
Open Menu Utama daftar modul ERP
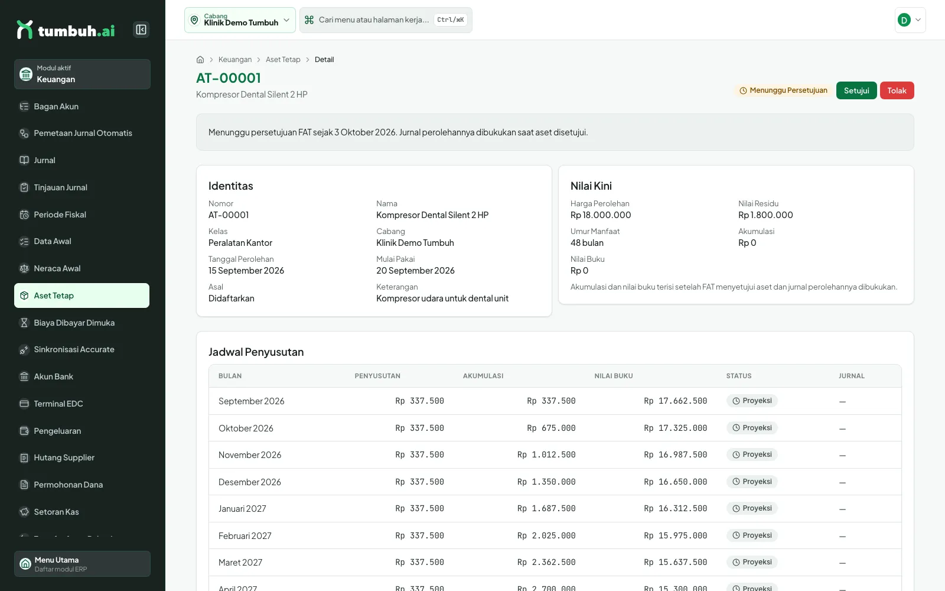point(82,564)
